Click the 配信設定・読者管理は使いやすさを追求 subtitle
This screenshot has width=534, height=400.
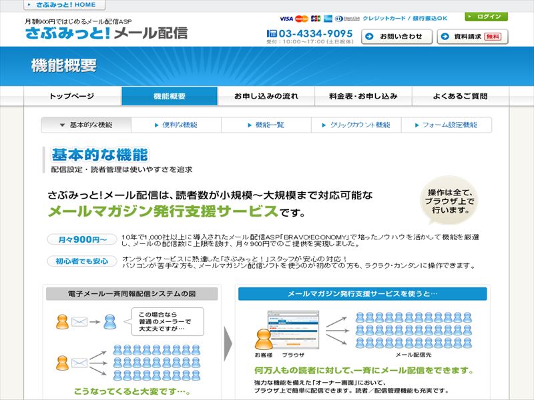pos(121,169)
